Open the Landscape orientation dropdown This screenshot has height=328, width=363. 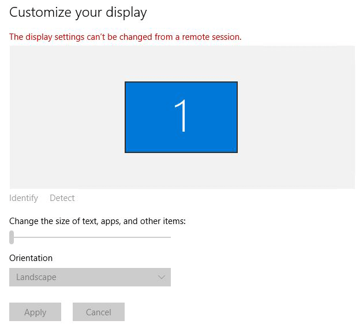(x=90, y=277)
